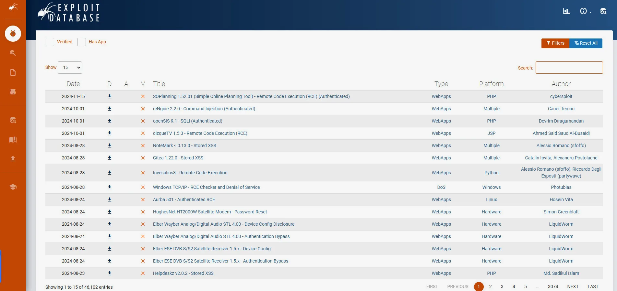Open SOPlanning 1.52.01 Remote Code Execution entry

(x=251, y=96)
